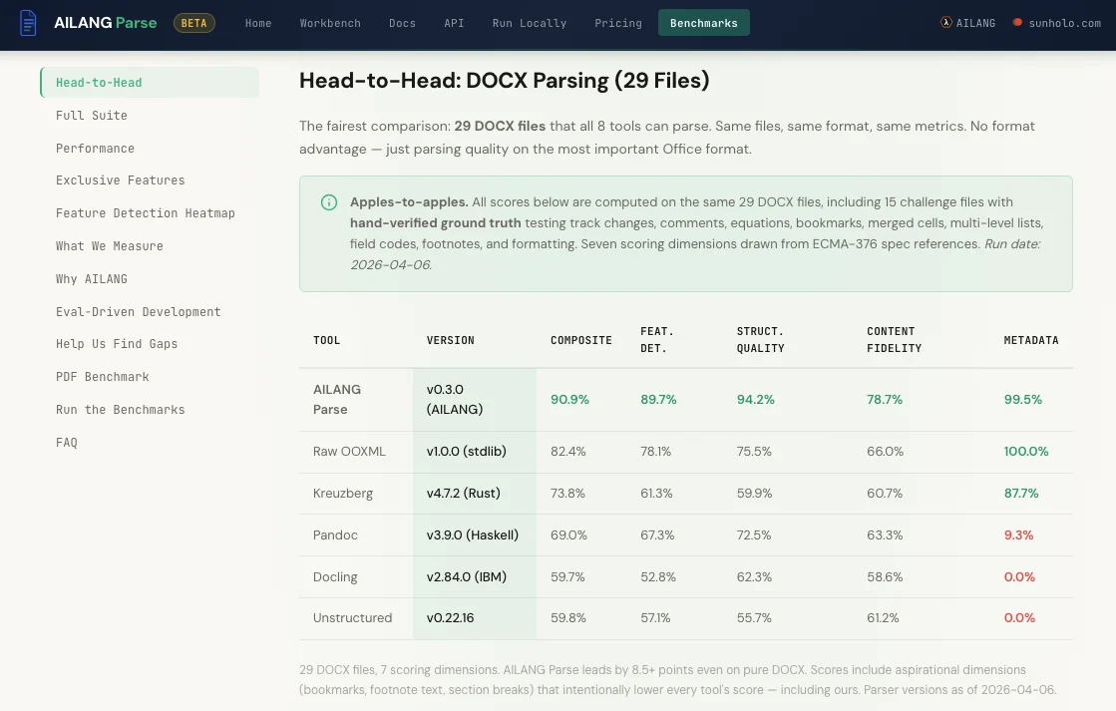Switch to the API navigation item

454,23
